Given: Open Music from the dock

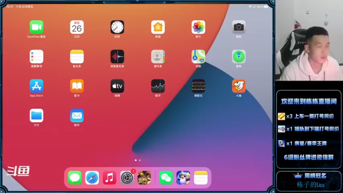Looking at the screenshot, I should pyautogui.click(x=109, y=178).
